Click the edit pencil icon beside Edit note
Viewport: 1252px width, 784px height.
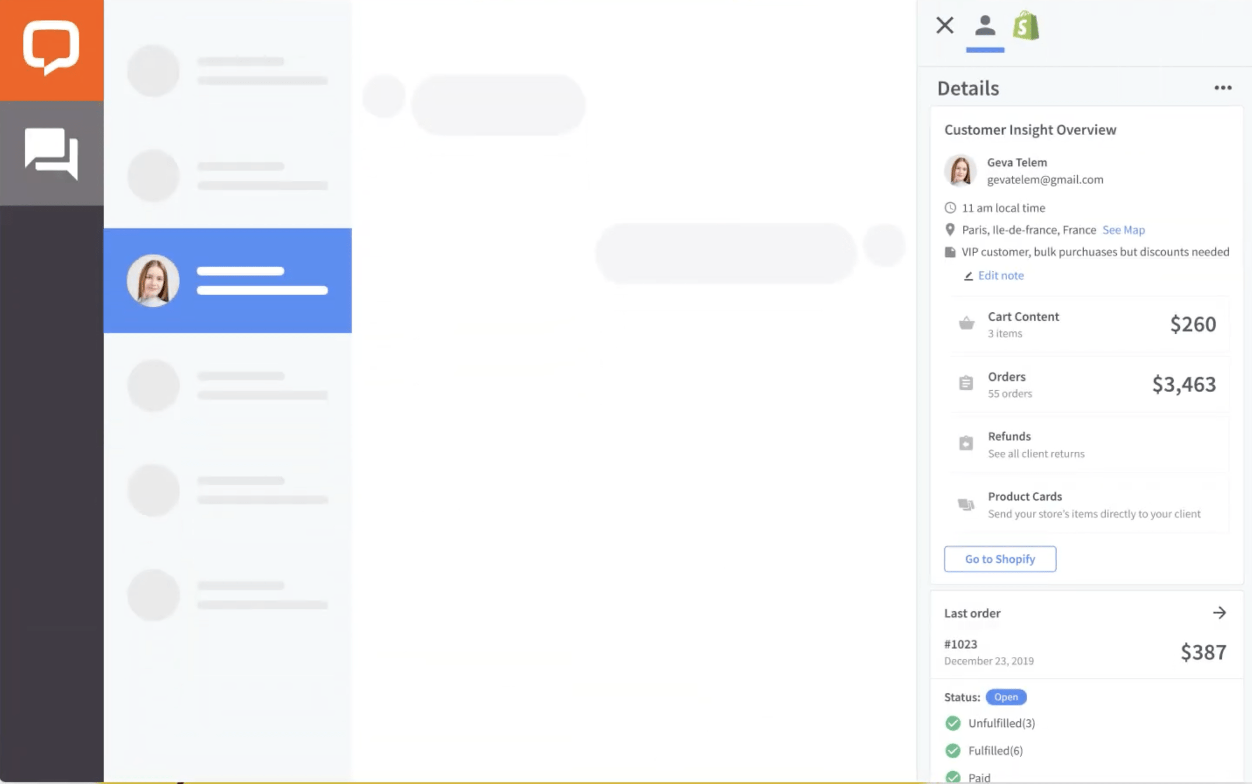pyautogui.click(x=968, y=276)
